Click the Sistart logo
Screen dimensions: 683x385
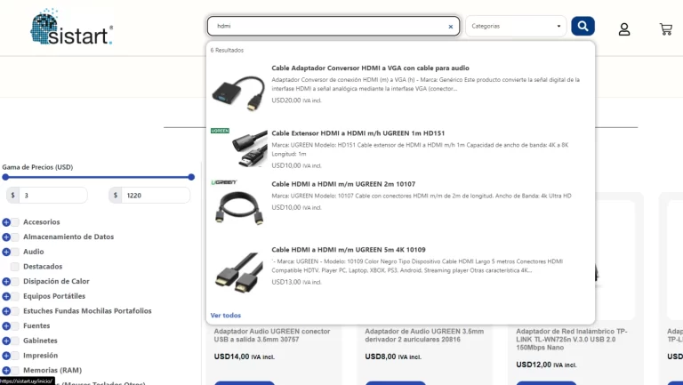tap(71, 28)
